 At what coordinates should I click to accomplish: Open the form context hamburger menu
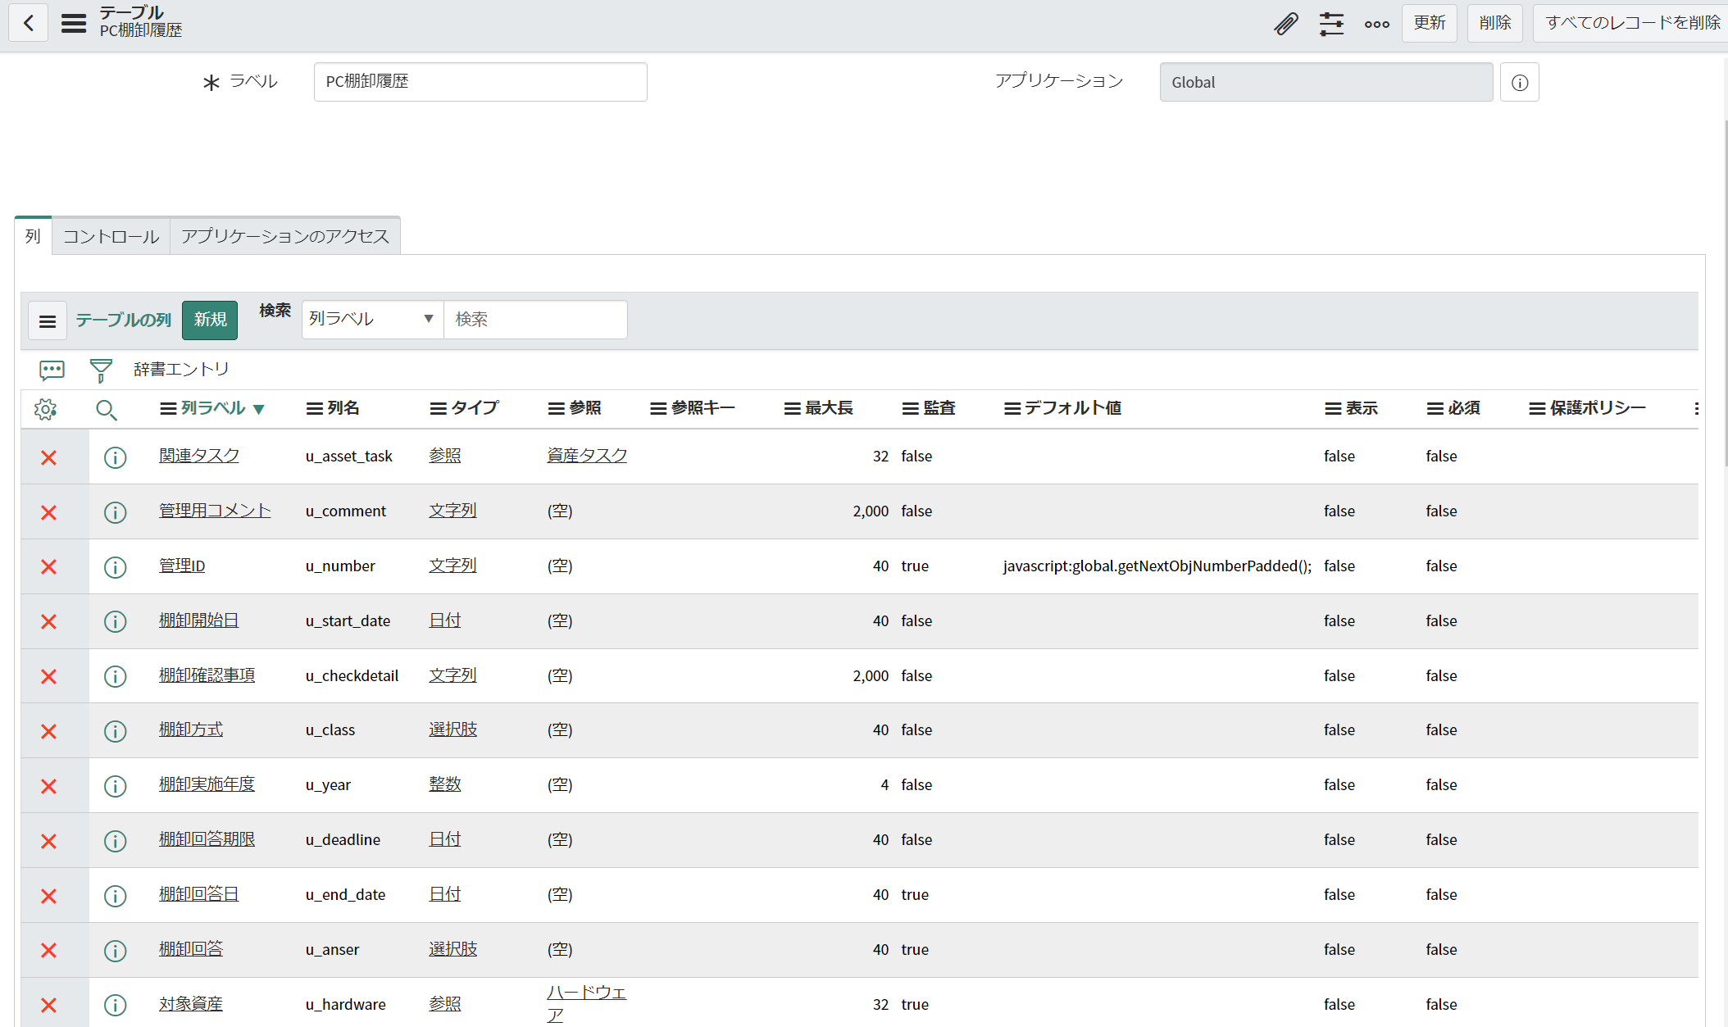(74, 23)
